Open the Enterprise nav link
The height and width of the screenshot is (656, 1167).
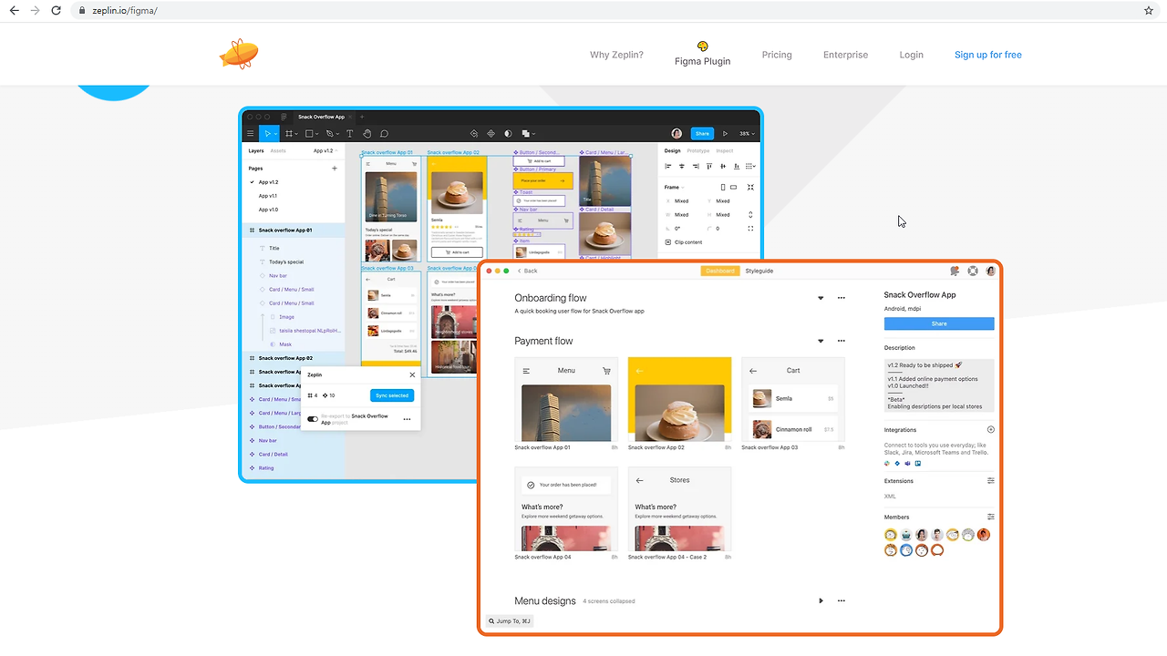click(x=845, y=55)
